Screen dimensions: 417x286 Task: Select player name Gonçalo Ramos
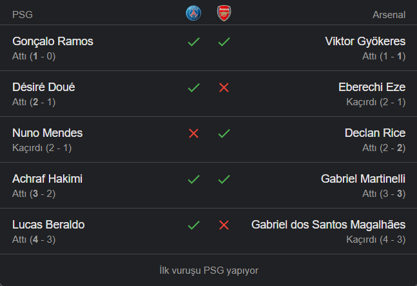coord(53,41)
